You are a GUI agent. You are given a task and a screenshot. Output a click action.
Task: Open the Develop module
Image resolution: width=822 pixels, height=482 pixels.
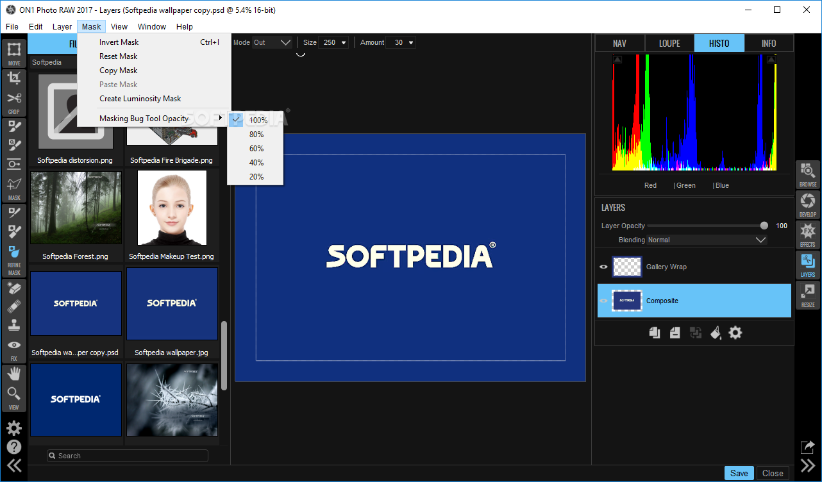(x=808, y=204)
